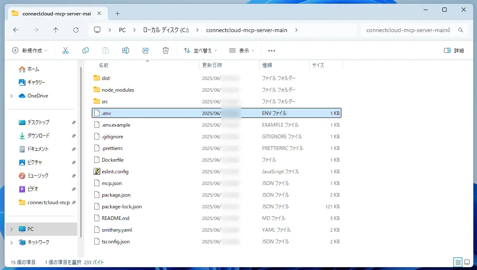Image resolution: width=477 pixels, height=270 pixels.
Task: Select the src folder row
Action: pos(217,101)
